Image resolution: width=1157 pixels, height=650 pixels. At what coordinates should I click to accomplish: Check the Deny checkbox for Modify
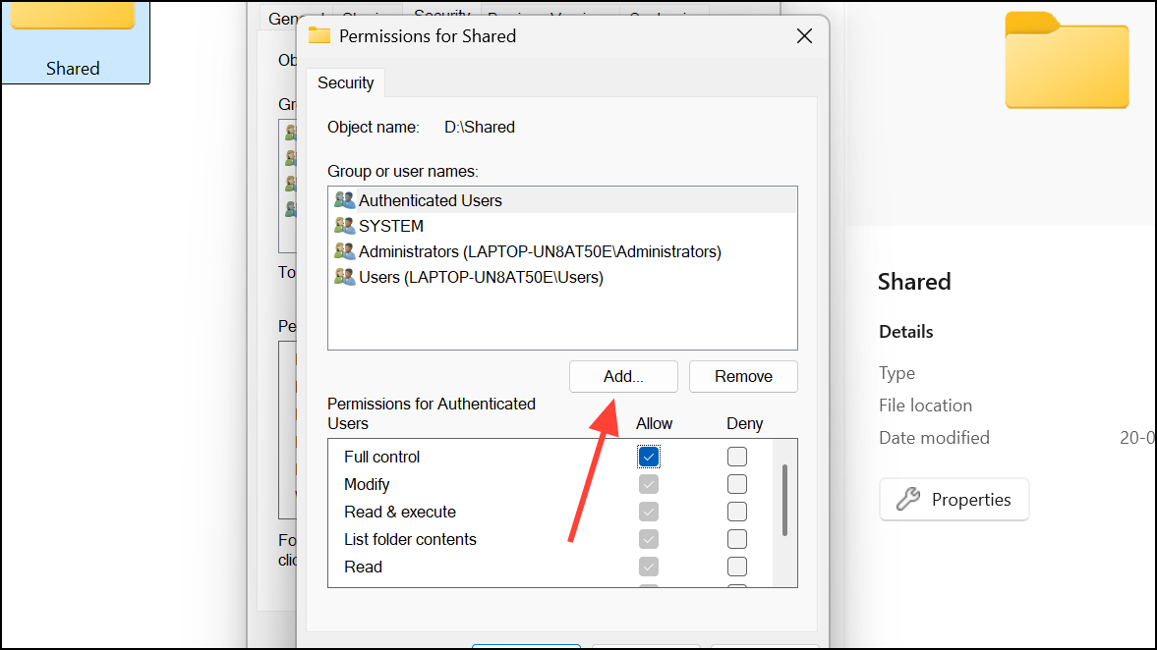click(x=736, y=483)
